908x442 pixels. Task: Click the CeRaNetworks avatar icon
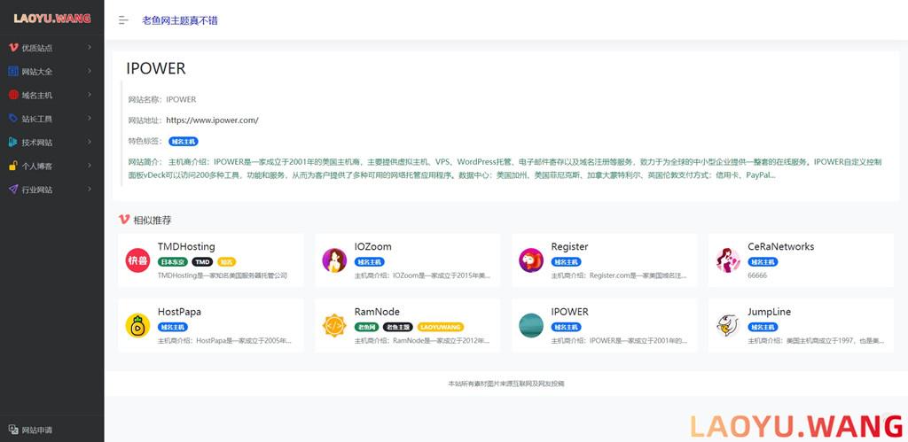point(728,260)
